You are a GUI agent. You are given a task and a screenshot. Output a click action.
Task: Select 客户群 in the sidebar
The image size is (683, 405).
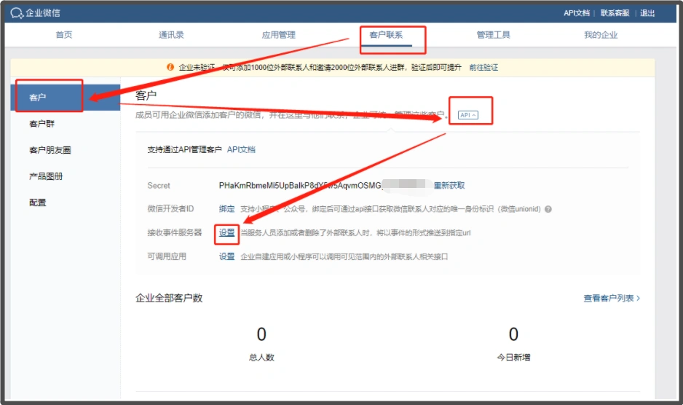(x=42, y=124)
